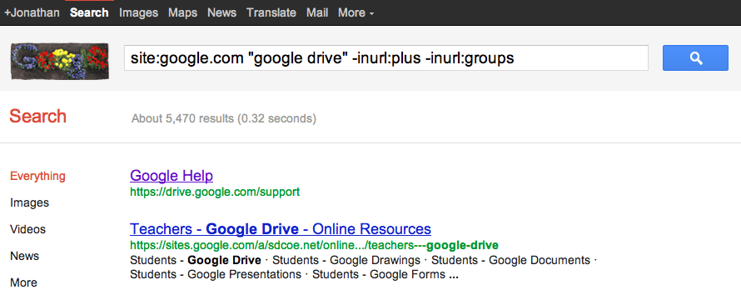Image resolution: width=741 pixels, height=300 pixels.
Task: Open the Google flower doodle logo
Action: point(60,61)
